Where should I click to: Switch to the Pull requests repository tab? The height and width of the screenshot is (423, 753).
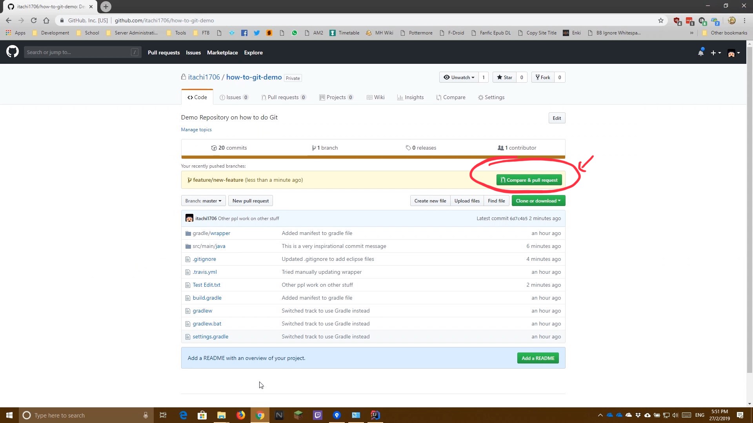click(x=284, y=97)
